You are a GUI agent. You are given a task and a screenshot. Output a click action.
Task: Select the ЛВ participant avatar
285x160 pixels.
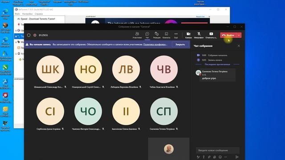coord(126,69)
